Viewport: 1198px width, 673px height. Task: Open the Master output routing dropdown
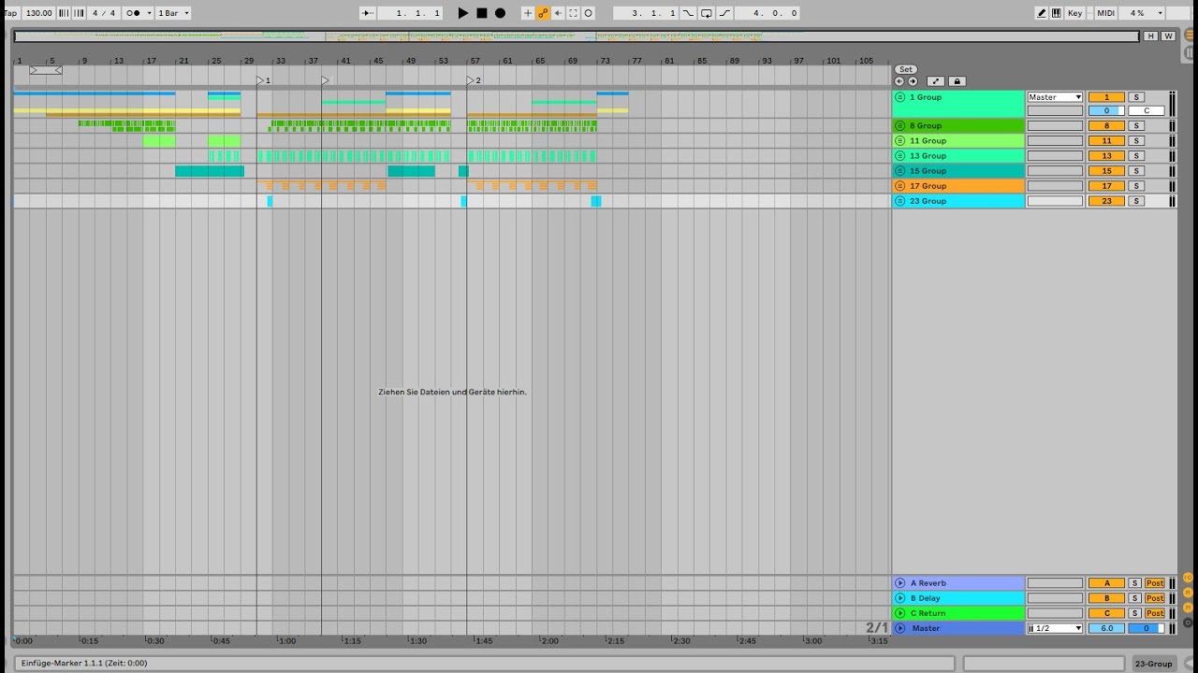click(1055, 97)
